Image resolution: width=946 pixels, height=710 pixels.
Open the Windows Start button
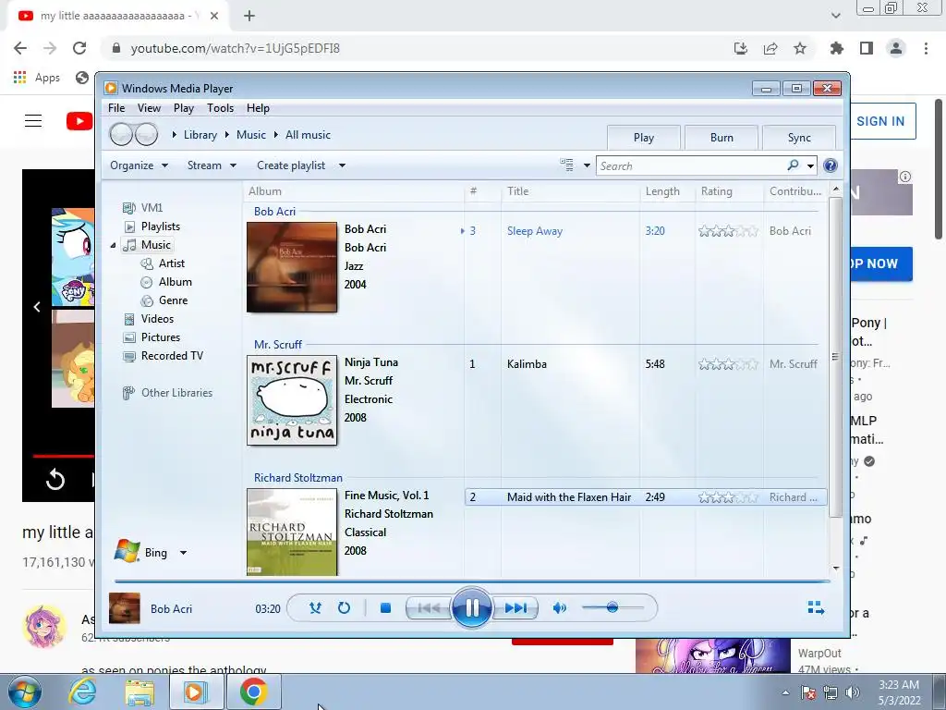click(25, 692)
